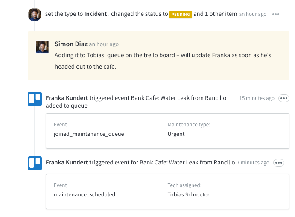Viewport: 295px width, 217px height.
Task: Select the '15 minutes ago' timestamp
Action: (257, 98)
